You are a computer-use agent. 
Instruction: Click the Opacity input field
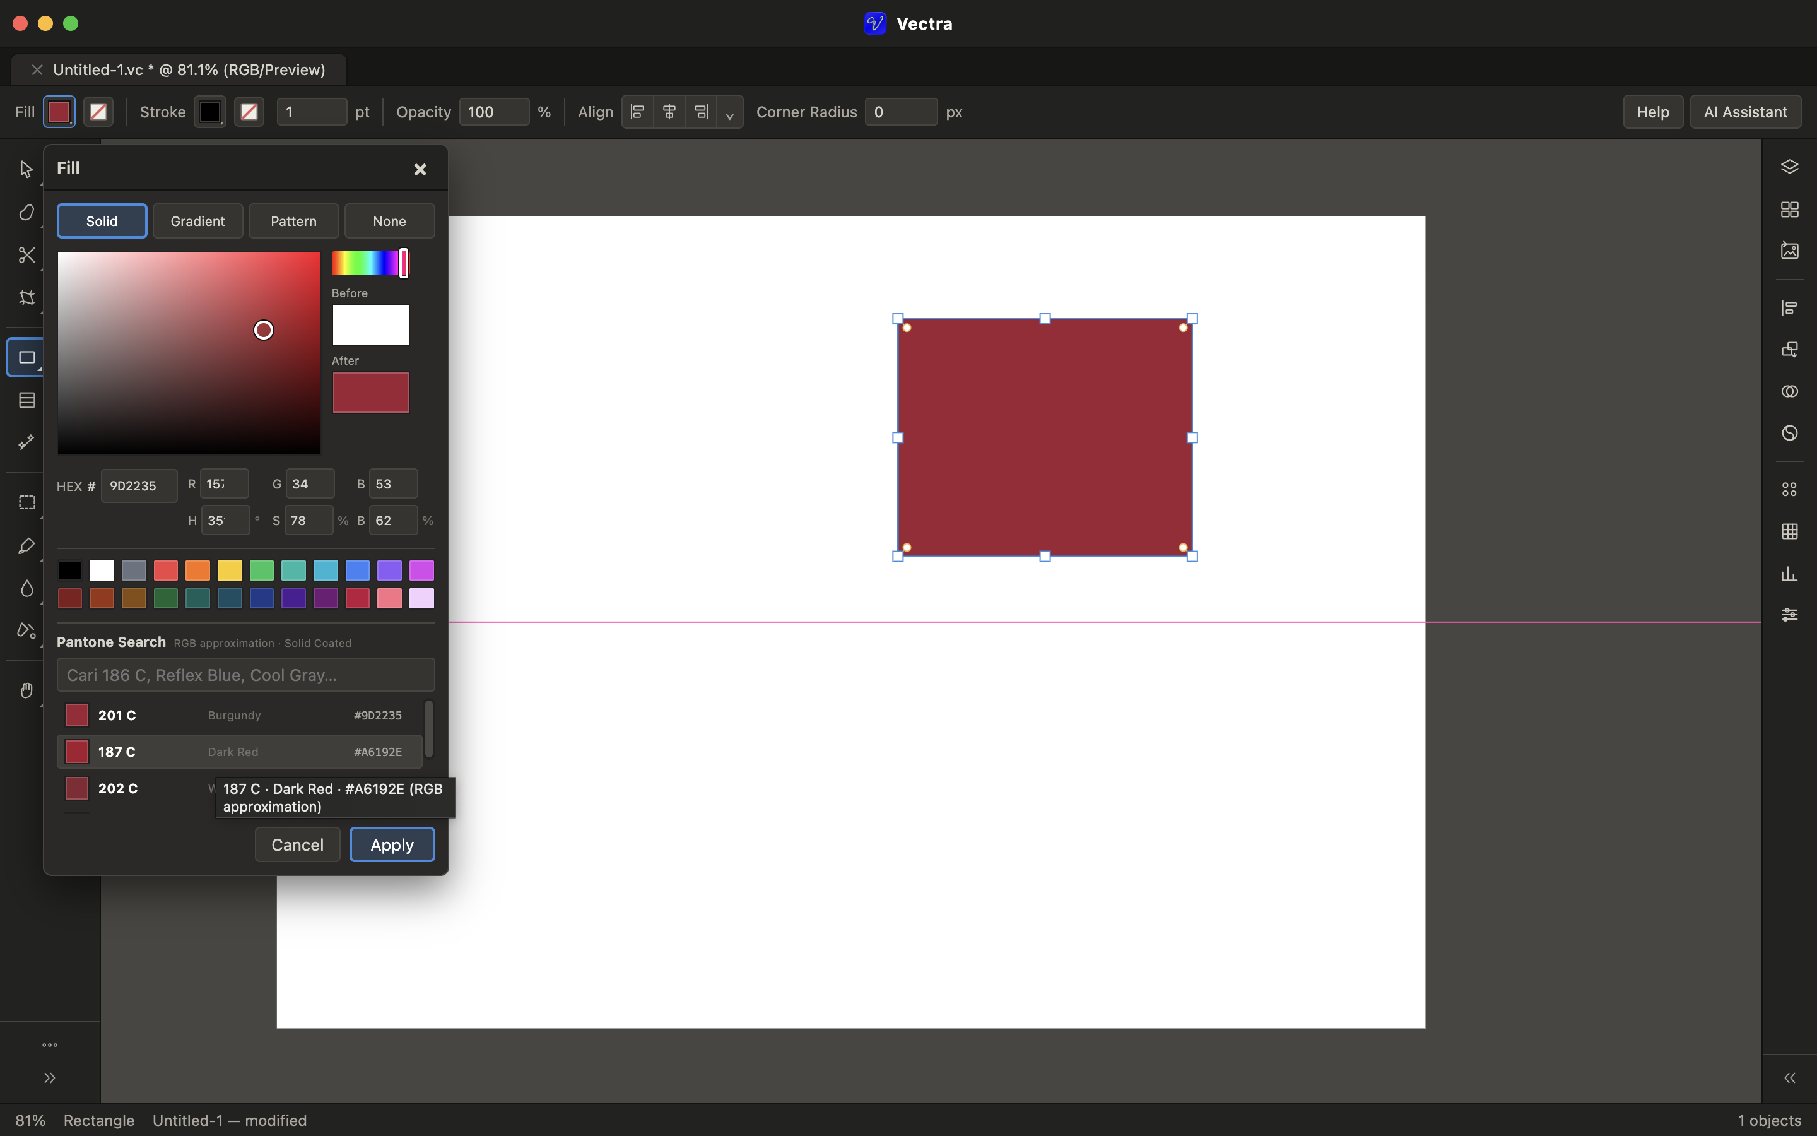[x=494, y=112]
